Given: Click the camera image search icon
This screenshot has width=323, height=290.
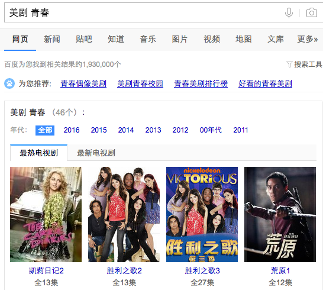Looking at the screenshot, I should (311, 13).
